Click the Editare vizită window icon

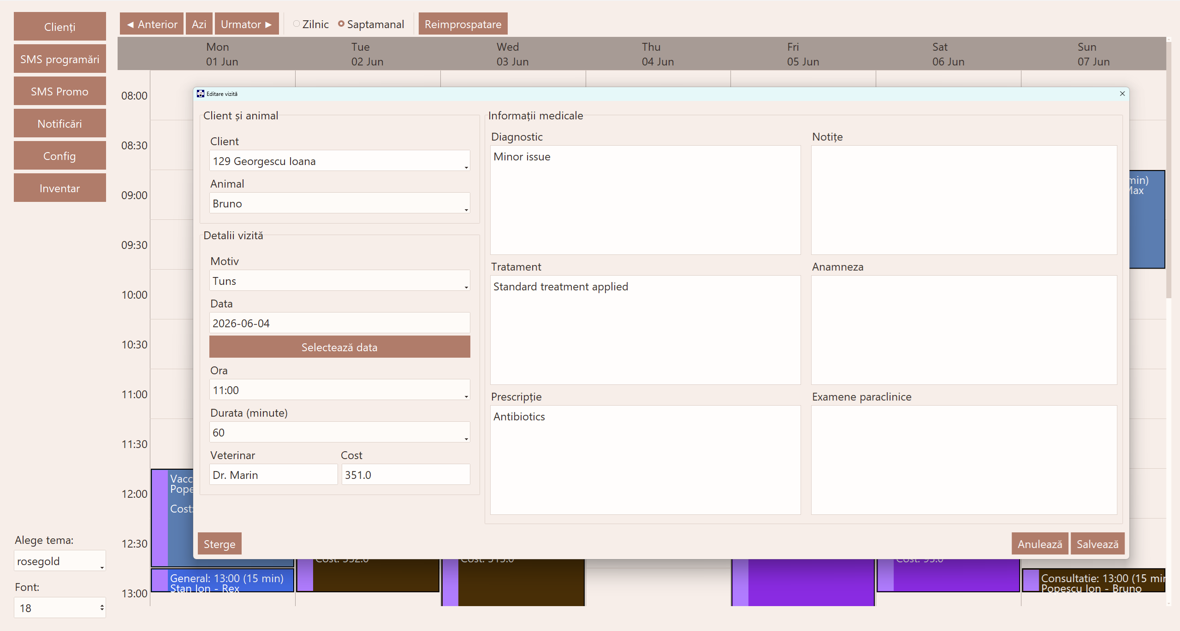tap(200, 94)
